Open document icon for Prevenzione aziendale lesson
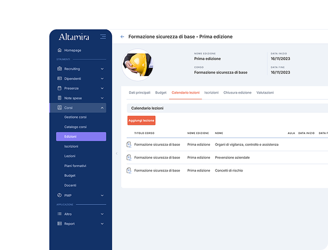Image resolution: width=328 pixels, height=250 pixels. pyautogui.click(x=129, y=157)
